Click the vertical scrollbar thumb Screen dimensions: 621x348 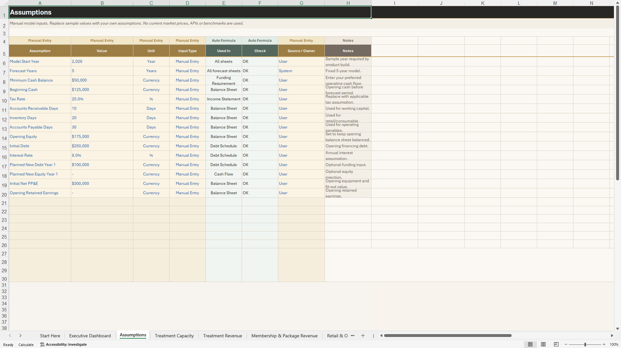(x=617, y=93)
